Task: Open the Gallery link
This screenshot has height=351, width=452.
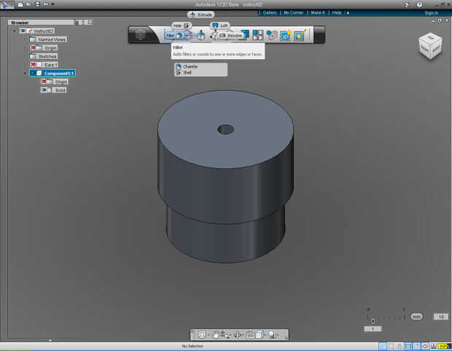Action: [270, 12]
